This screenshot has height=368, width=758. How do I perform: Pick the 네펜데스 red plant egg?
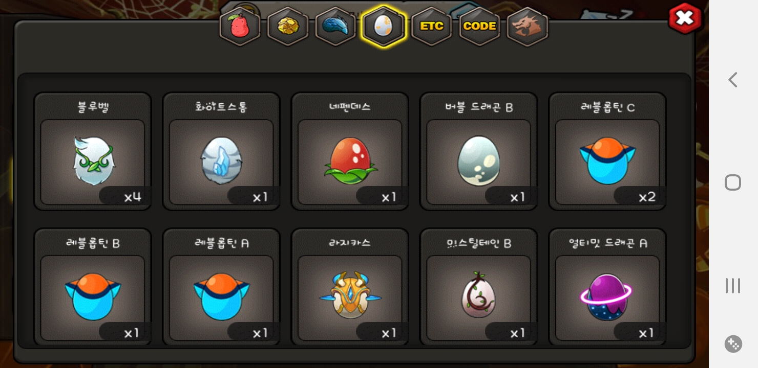pyautogui.click(x=350, y=151)
